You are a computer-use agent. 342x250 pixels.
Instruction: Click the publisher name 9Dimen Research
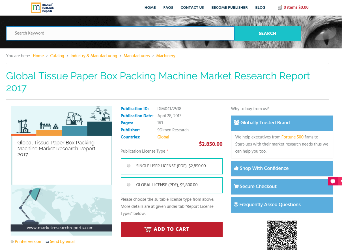(x=173, y=130)
